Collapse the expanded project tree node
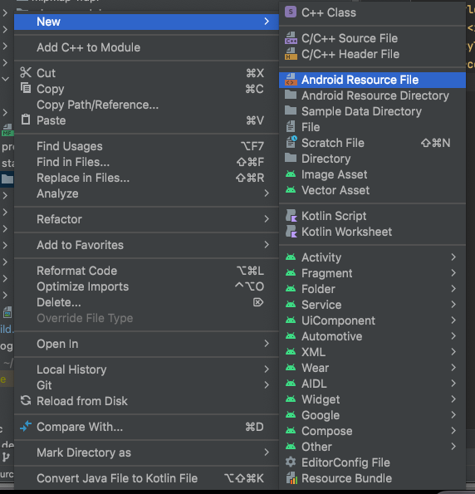 coord(5,79)
